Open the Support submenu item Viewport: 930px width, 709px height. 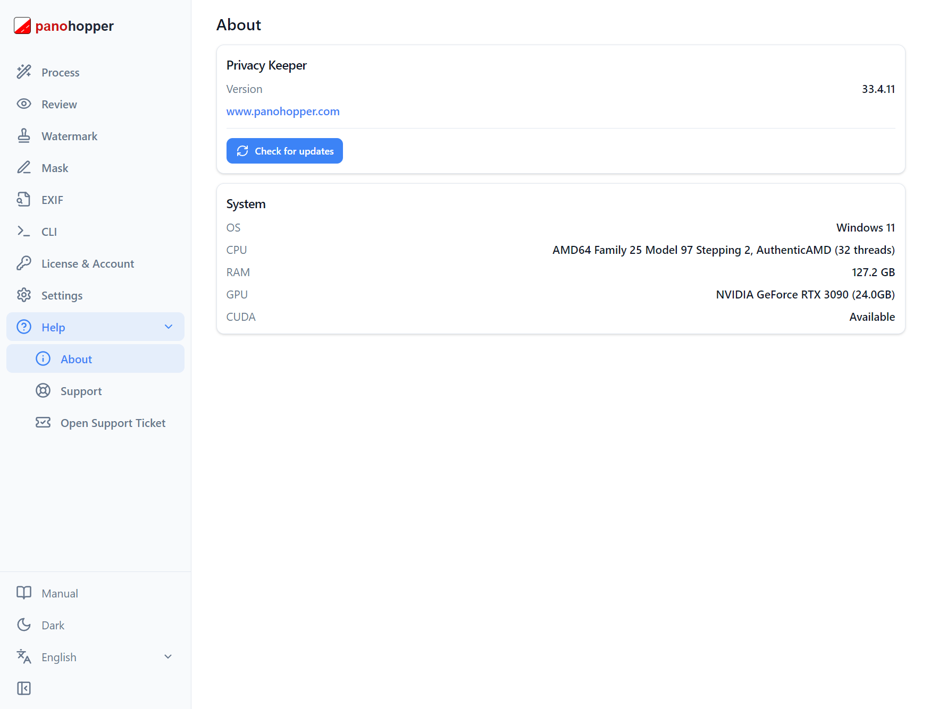point(95,390)
